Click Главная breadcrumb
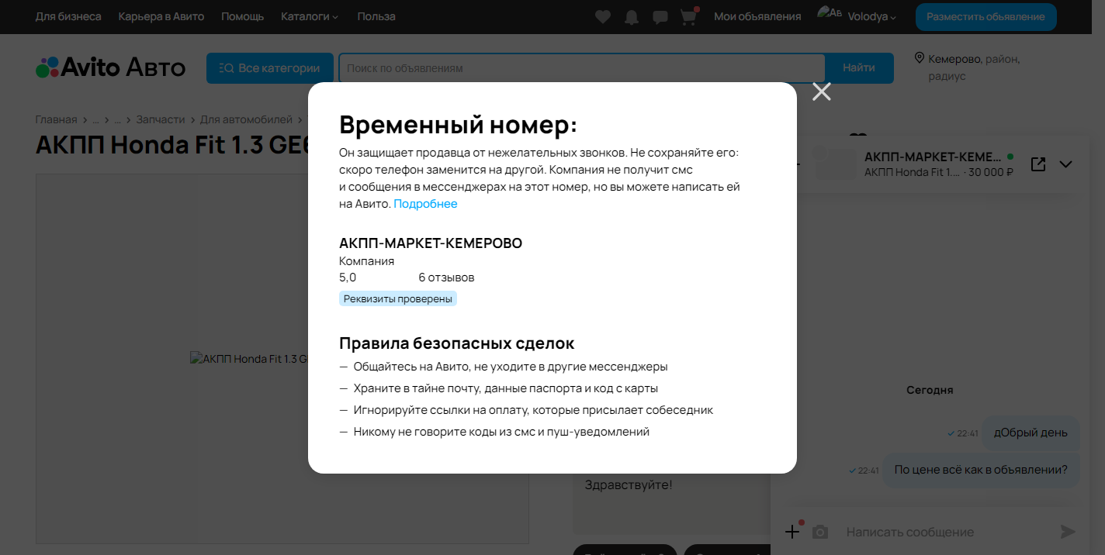 tap(56, 119)
